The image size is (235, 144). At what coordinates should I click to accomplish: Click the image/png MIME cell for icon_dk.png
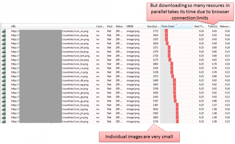[133, 80]
